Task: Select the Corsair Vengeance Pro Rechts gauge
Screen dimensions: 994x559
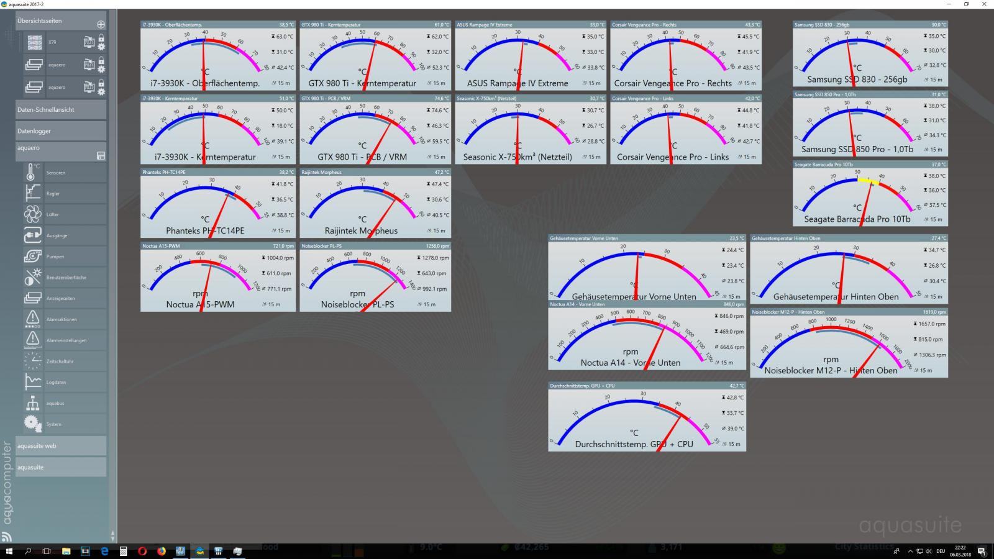Action: [x=686, y=56]
